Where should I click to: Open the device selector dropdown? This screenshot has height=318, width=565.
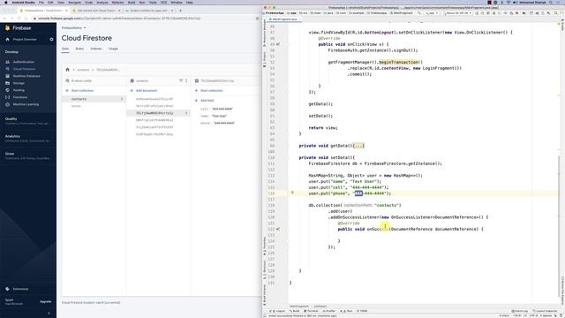point(457,13)
